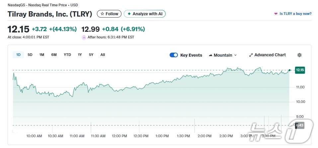Screen dimensions: 318x148
Task: Select the 1Y range tab
Action: tap(80, 55)
